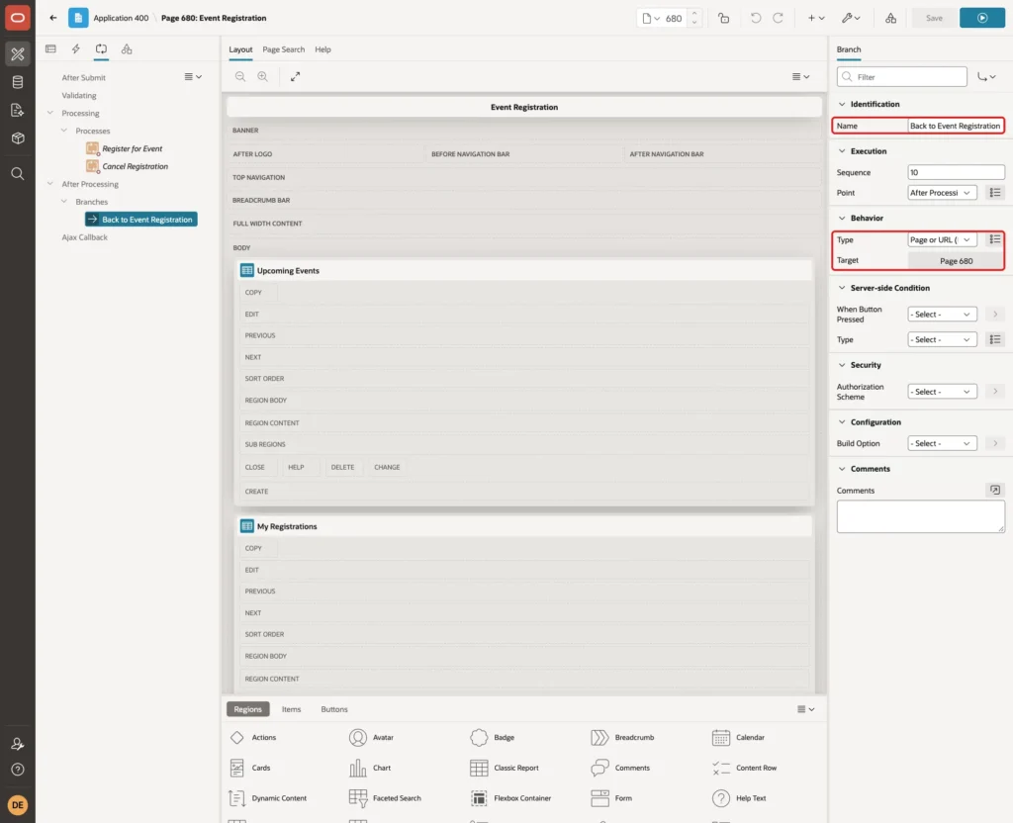Open the Team Development sidebar icon

tap(18, 111)
